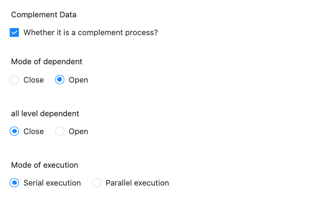
Task: Click 'Open' label text under all level dependent
Action: coord(78,132)
